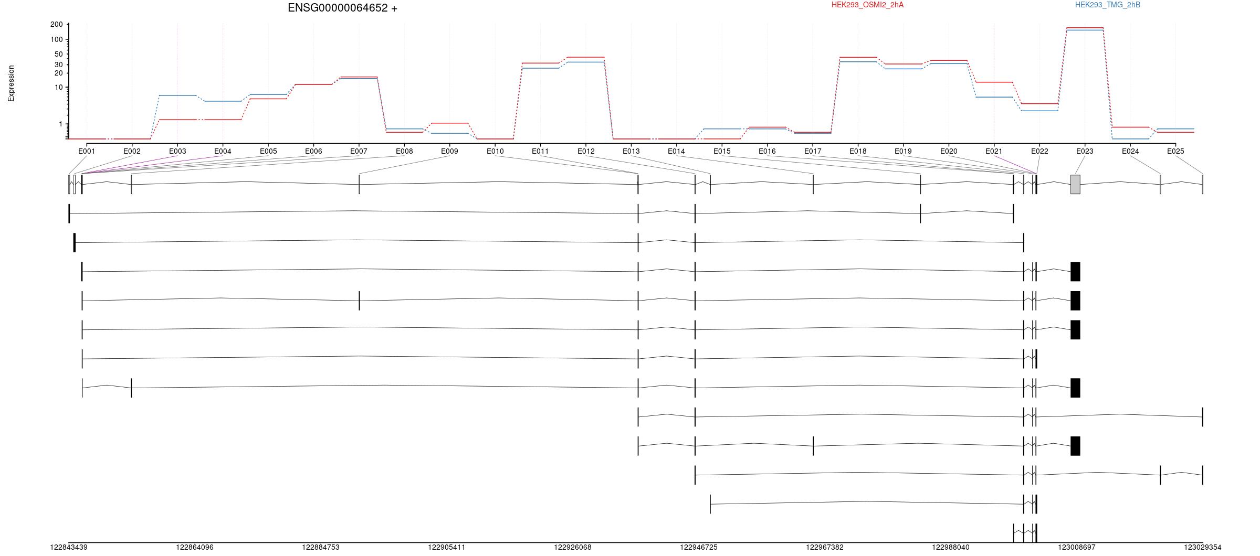Click genomic coordinate 122967382
The image size is (1260, 556).
pyautogui.click(x=825, y=547)
